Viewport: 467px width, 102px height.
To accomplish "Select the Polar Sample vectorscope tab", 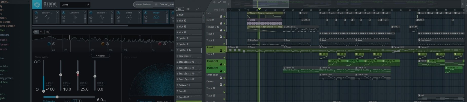I will pyautogui.click(x=146, y=101).
